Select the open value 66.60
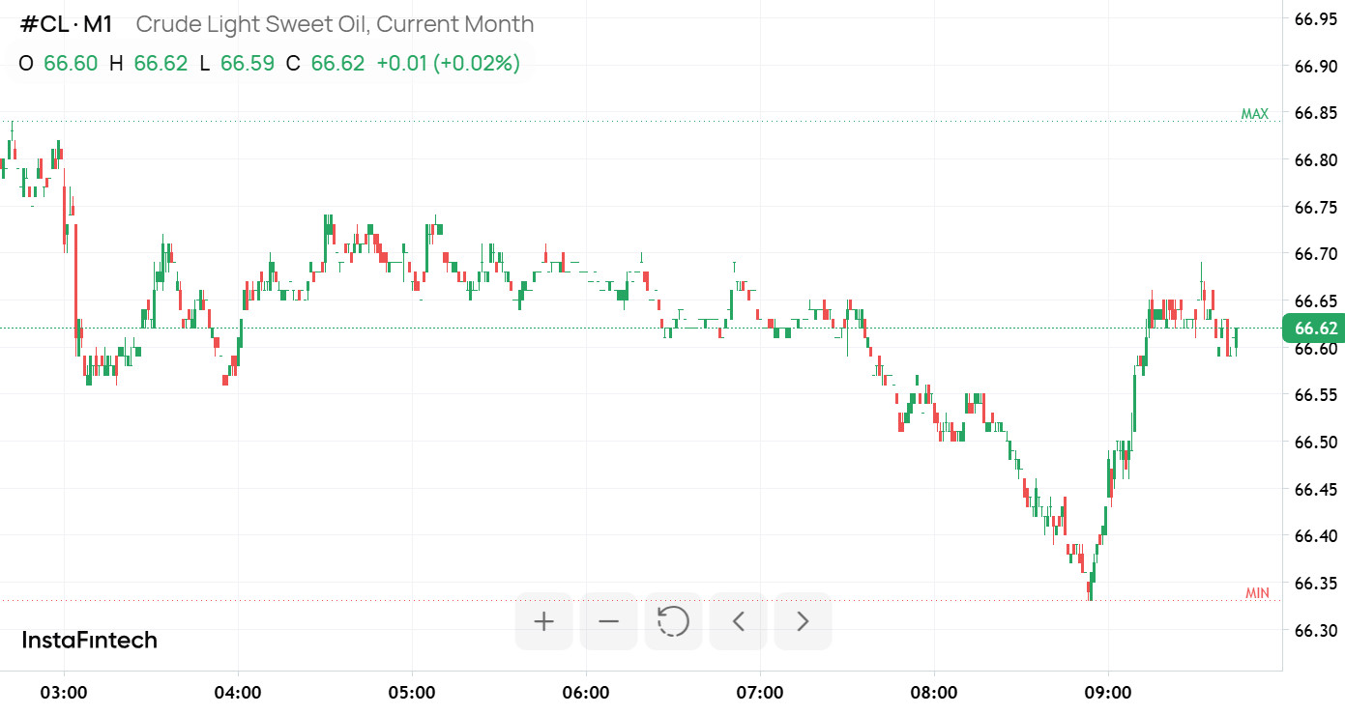 pos(71,64)
